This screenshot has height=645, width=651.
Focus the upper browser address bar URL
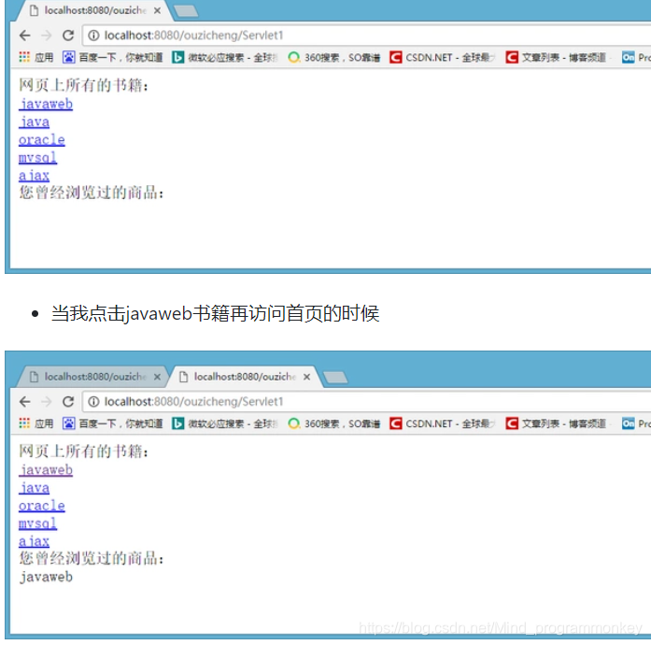(193, 36)
